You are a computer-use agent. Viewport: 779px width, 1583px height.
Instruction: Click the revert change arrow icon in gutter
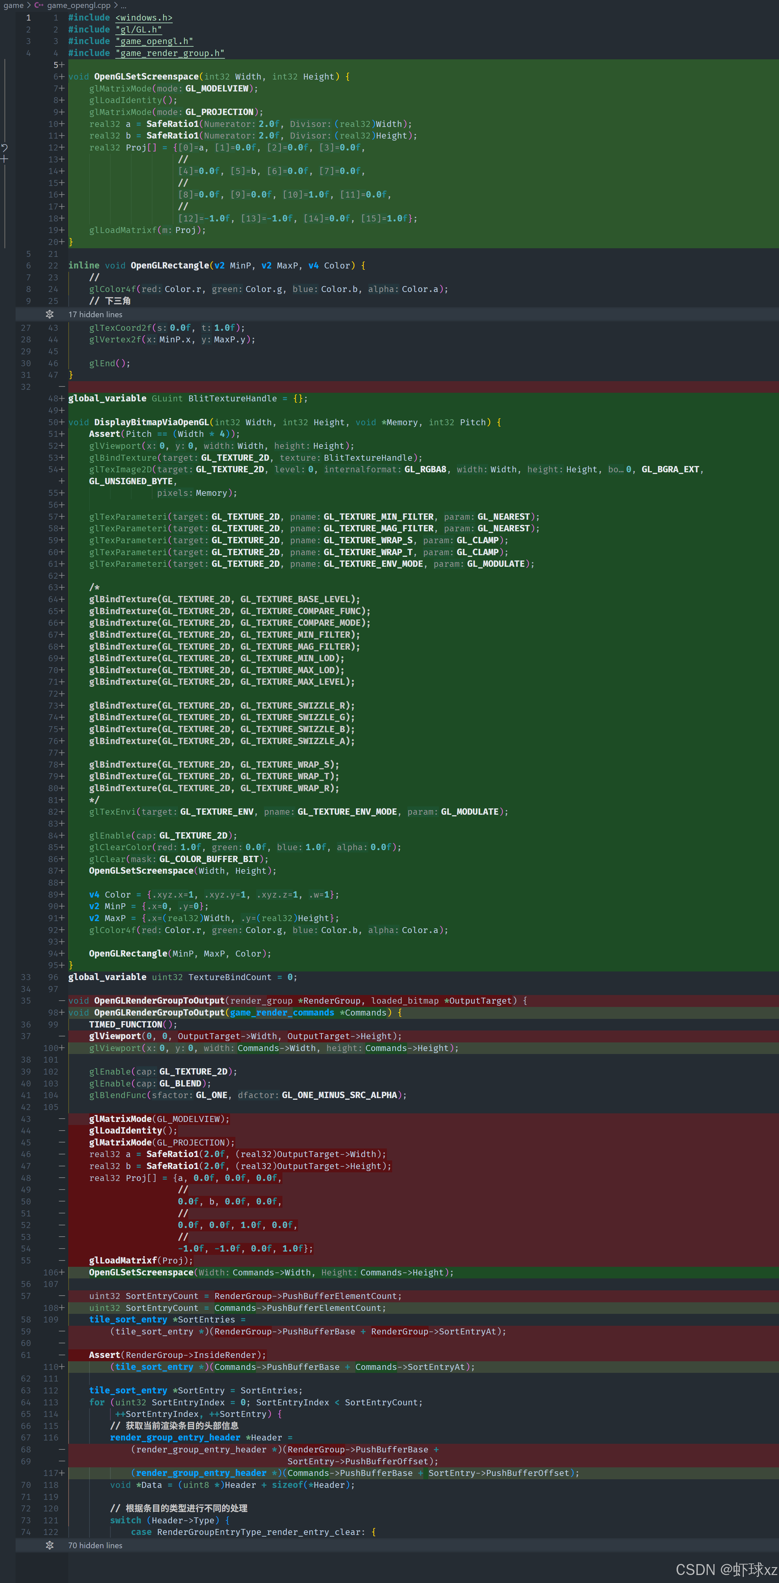pyautogui.click(x=4, y=147)
